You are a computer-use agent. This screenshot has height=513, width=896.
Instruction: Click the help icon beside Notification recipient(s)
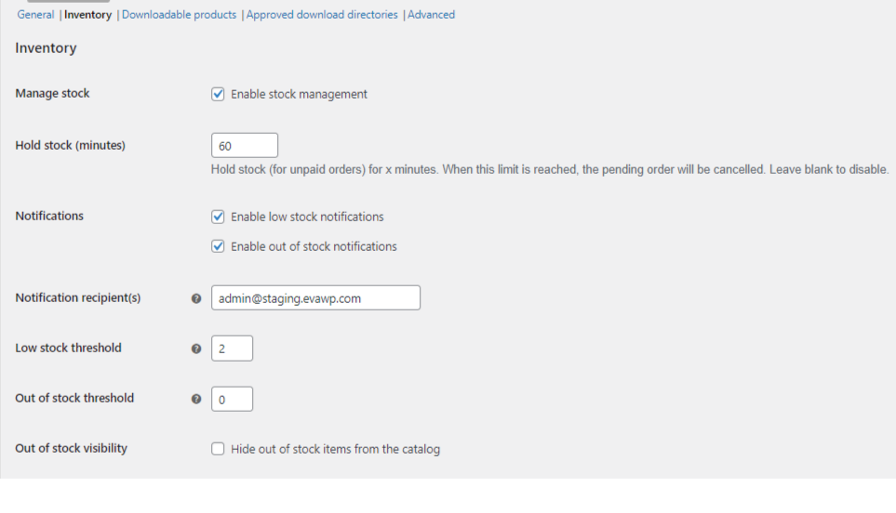pyautogui.click(x=196, y=298)
